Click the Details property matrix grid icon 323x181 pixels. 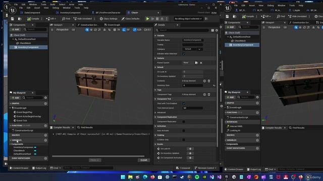click(x=212, y=30)
